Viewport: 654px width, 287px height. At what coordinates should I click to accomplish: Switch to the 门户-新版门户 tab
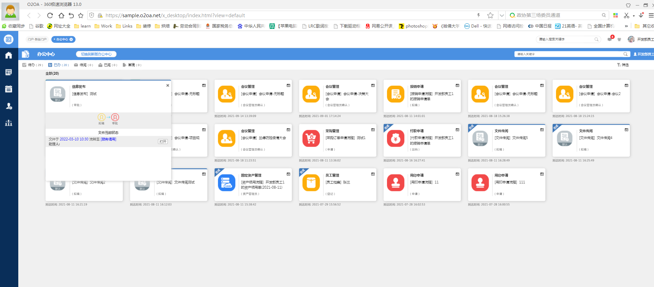[x=37, y=40]
